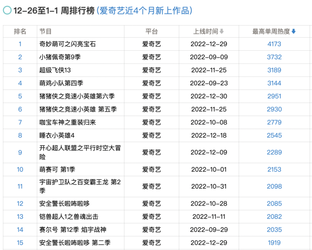Open heat value 2930
This screenshot has width=312, height=250.
pos(274,109)
